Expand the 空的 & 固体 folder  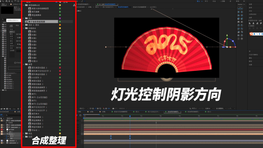[x=23, y=25]
